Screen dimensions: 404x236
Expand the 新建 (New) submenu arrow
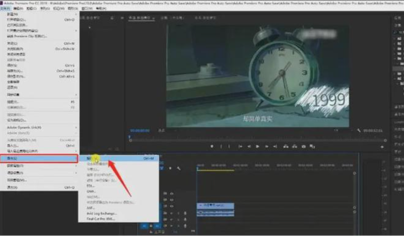(x=76, y=14)
